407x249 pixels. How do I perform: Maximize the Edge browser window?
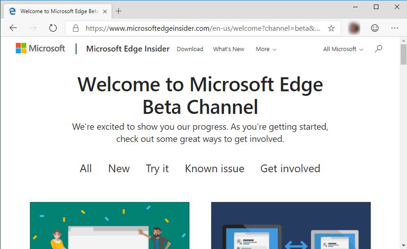pyautogui.click(x=376, y=7)
